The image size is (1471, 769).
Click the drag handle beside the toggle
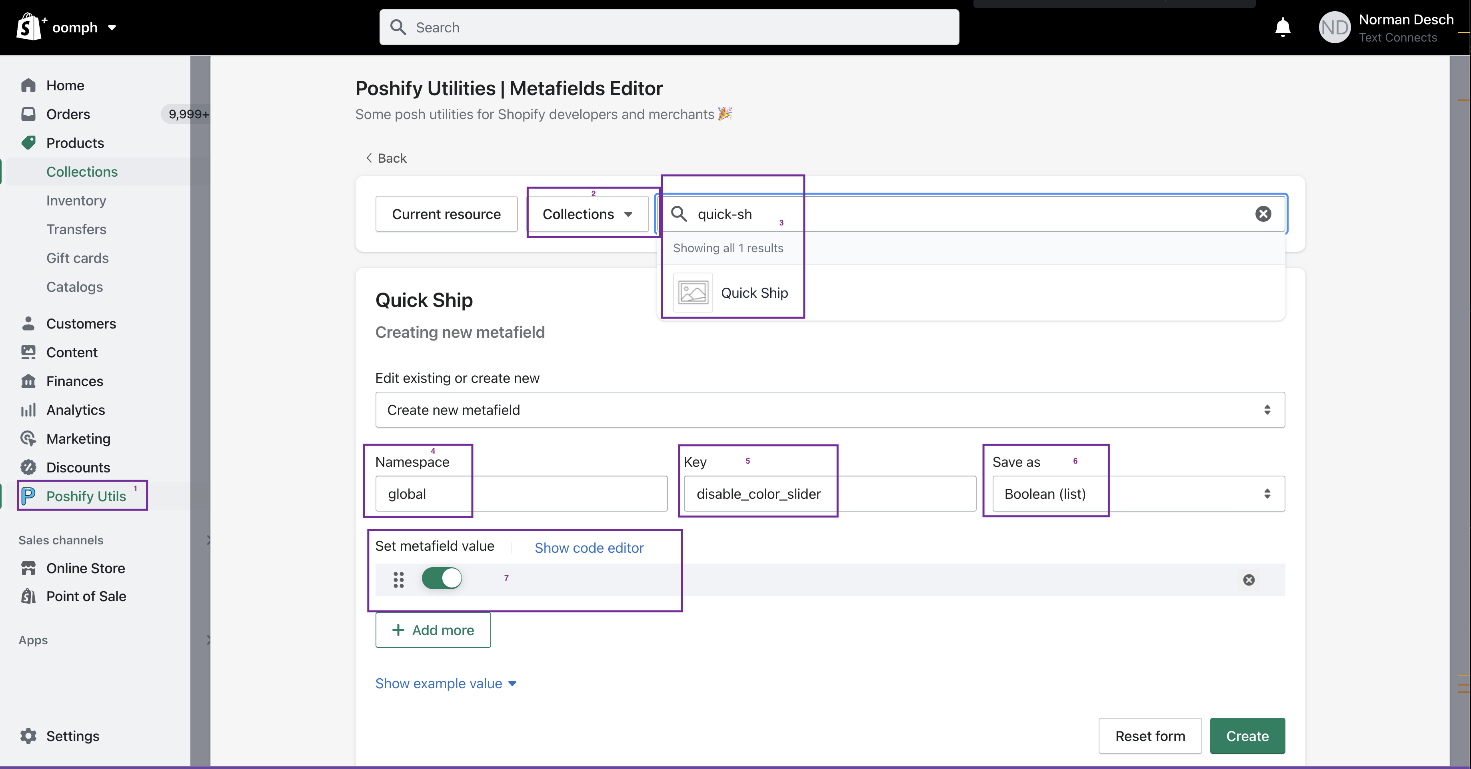click(399, 580)
